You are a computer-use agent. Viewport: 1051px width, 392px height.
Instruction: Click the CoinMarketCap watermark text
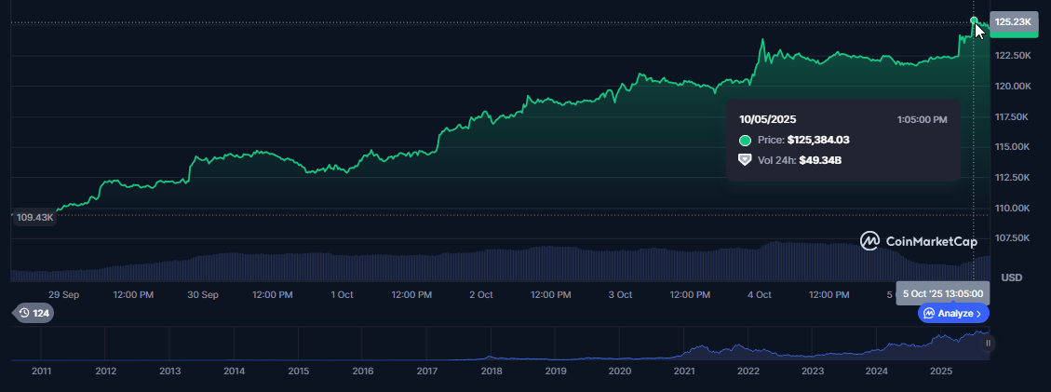pos(931,242)
